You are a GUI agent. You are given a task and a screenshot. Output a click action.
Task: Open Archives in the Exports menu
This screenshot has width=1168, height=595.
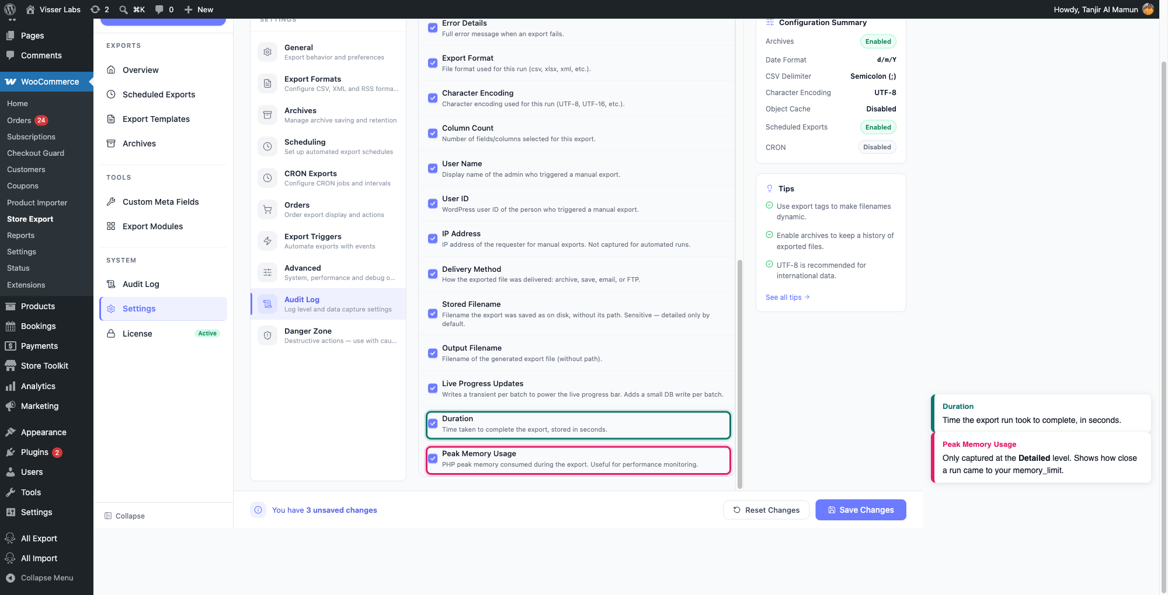pos(163,143)
